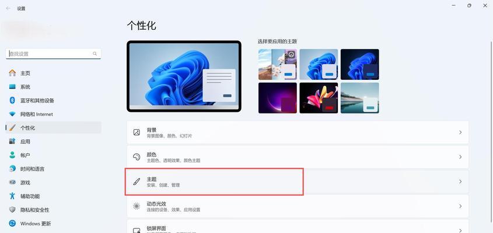Open the 动态光效 row arrow

click(x=460, y=206)
